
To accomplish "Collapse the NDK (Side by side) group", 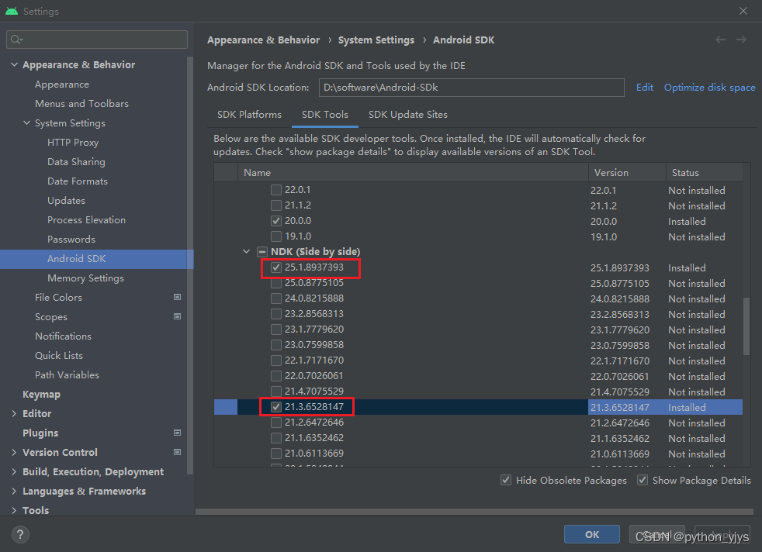I will (247, 251).
